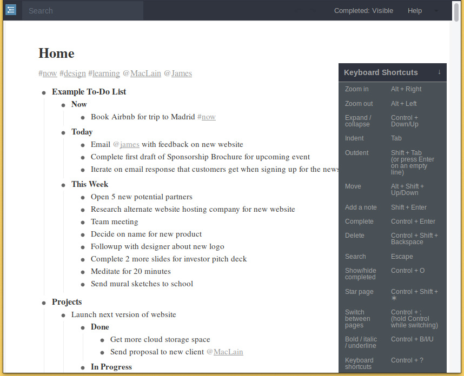The height and width of the screenshot is (376, 464).
Task: Open the Help menu
Action: coord(415,10)
